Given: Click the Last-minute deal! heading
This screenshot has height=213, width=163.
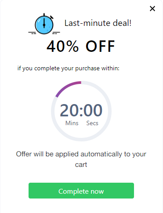Looking at the screenshot, I should point(98,23).
